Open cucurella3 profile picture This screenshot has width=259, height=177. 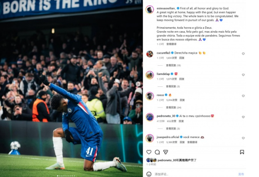tap(149, 54)
